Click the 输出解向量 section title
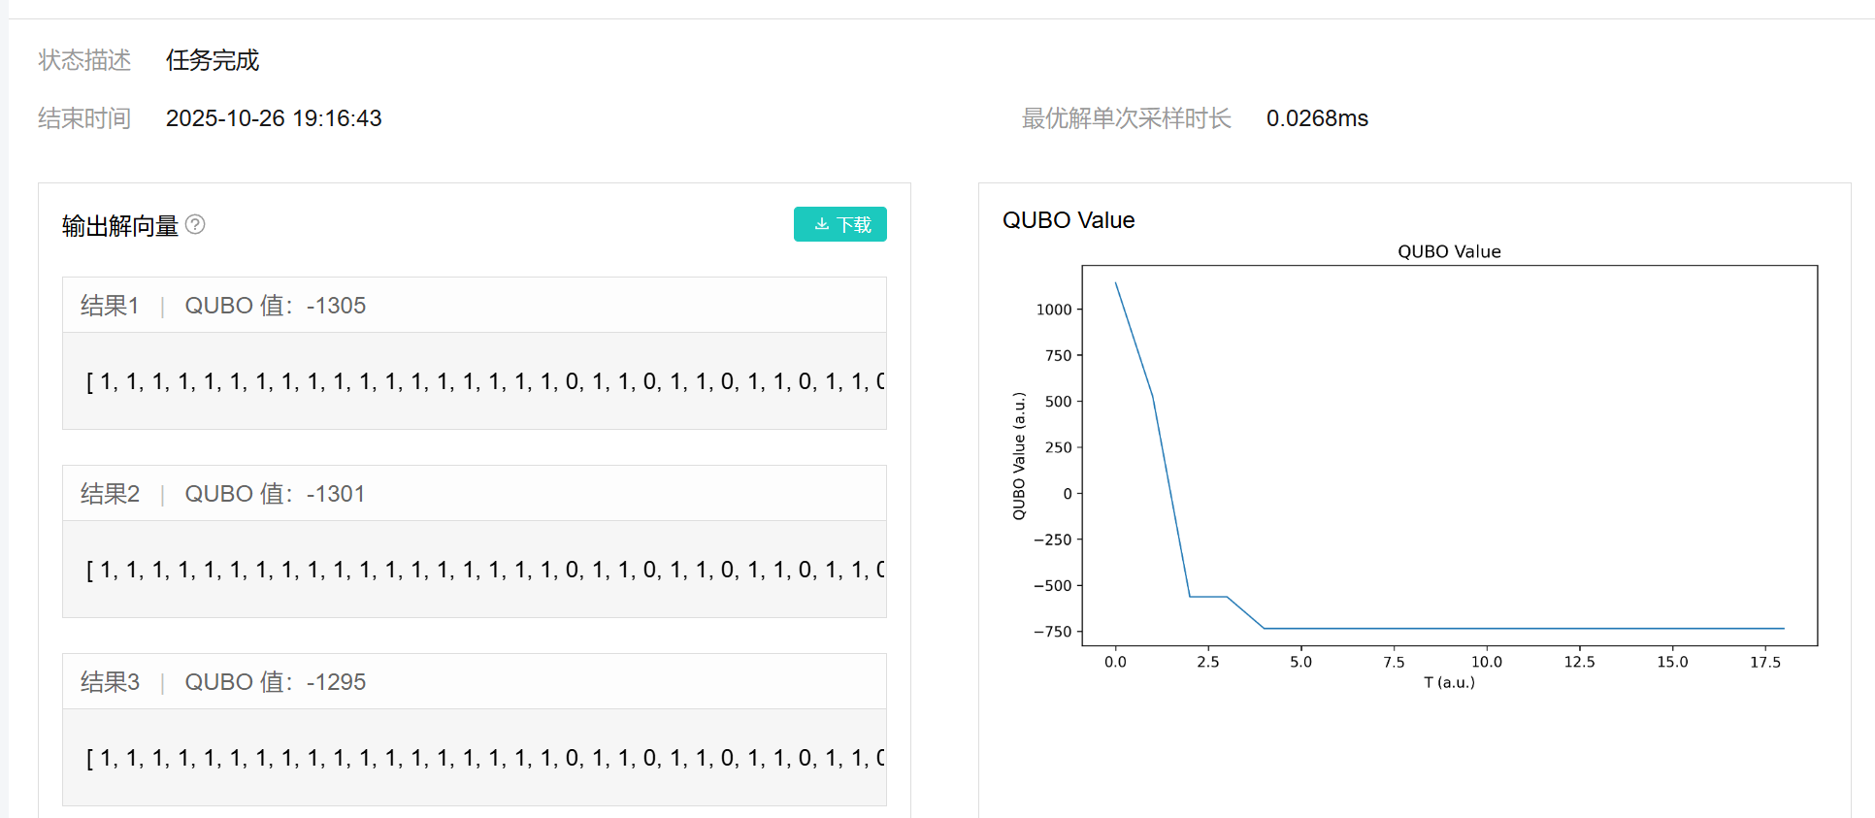Image resolution: width=1875 pixels, height=818 pixels. [120, 226]
